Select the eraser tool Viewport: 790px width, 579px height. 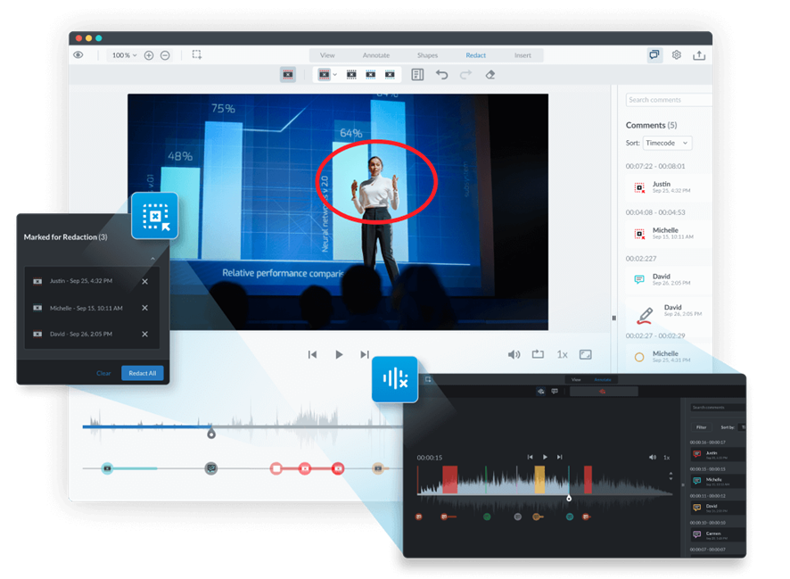[x=490, y=75]
